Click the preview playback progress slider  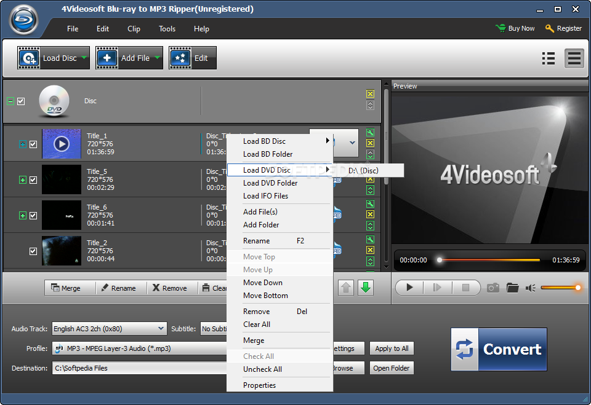489,260
